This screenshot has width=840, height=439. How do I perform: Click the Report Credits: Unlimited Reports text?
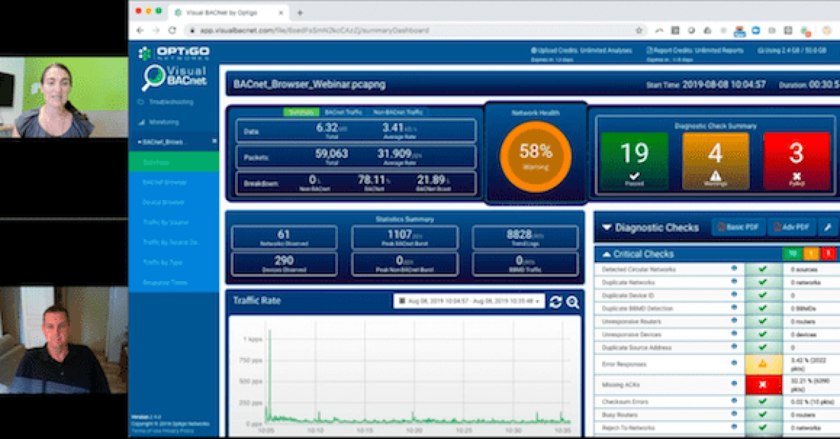coord(695,50)
